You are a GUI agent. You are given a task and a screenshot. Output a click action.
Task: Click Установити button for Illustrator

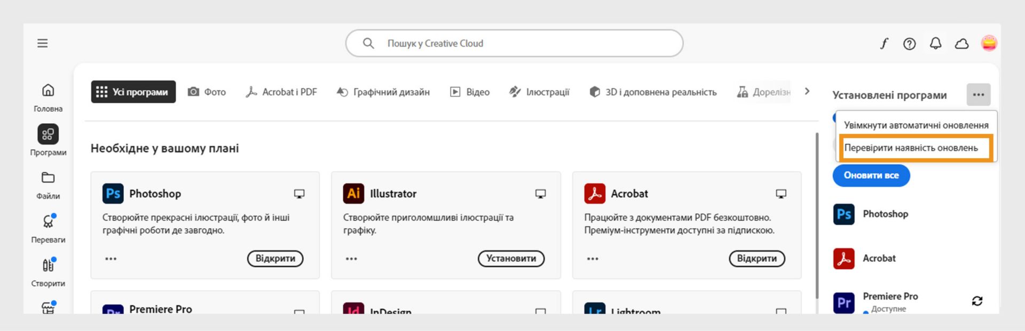pos(511,259)
